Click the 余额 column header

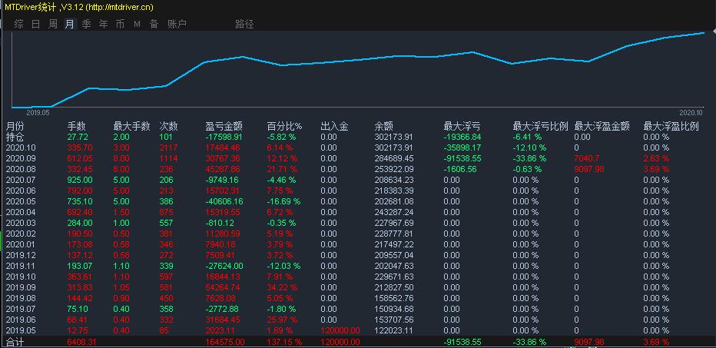(x=383, y=126)
